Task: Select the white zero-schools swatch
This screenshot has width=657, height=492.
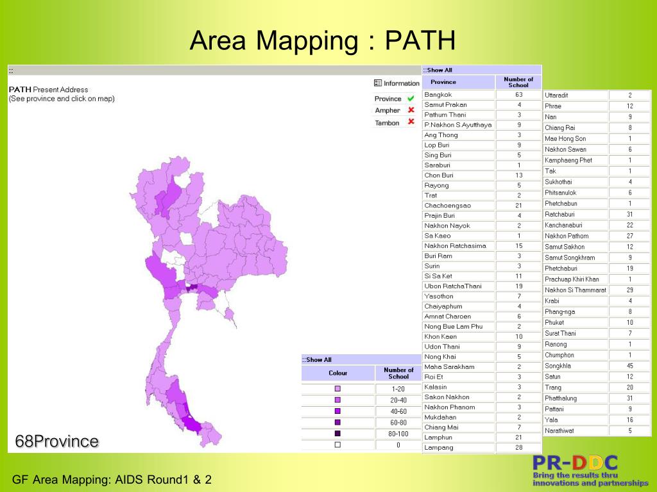Action: 337,445
